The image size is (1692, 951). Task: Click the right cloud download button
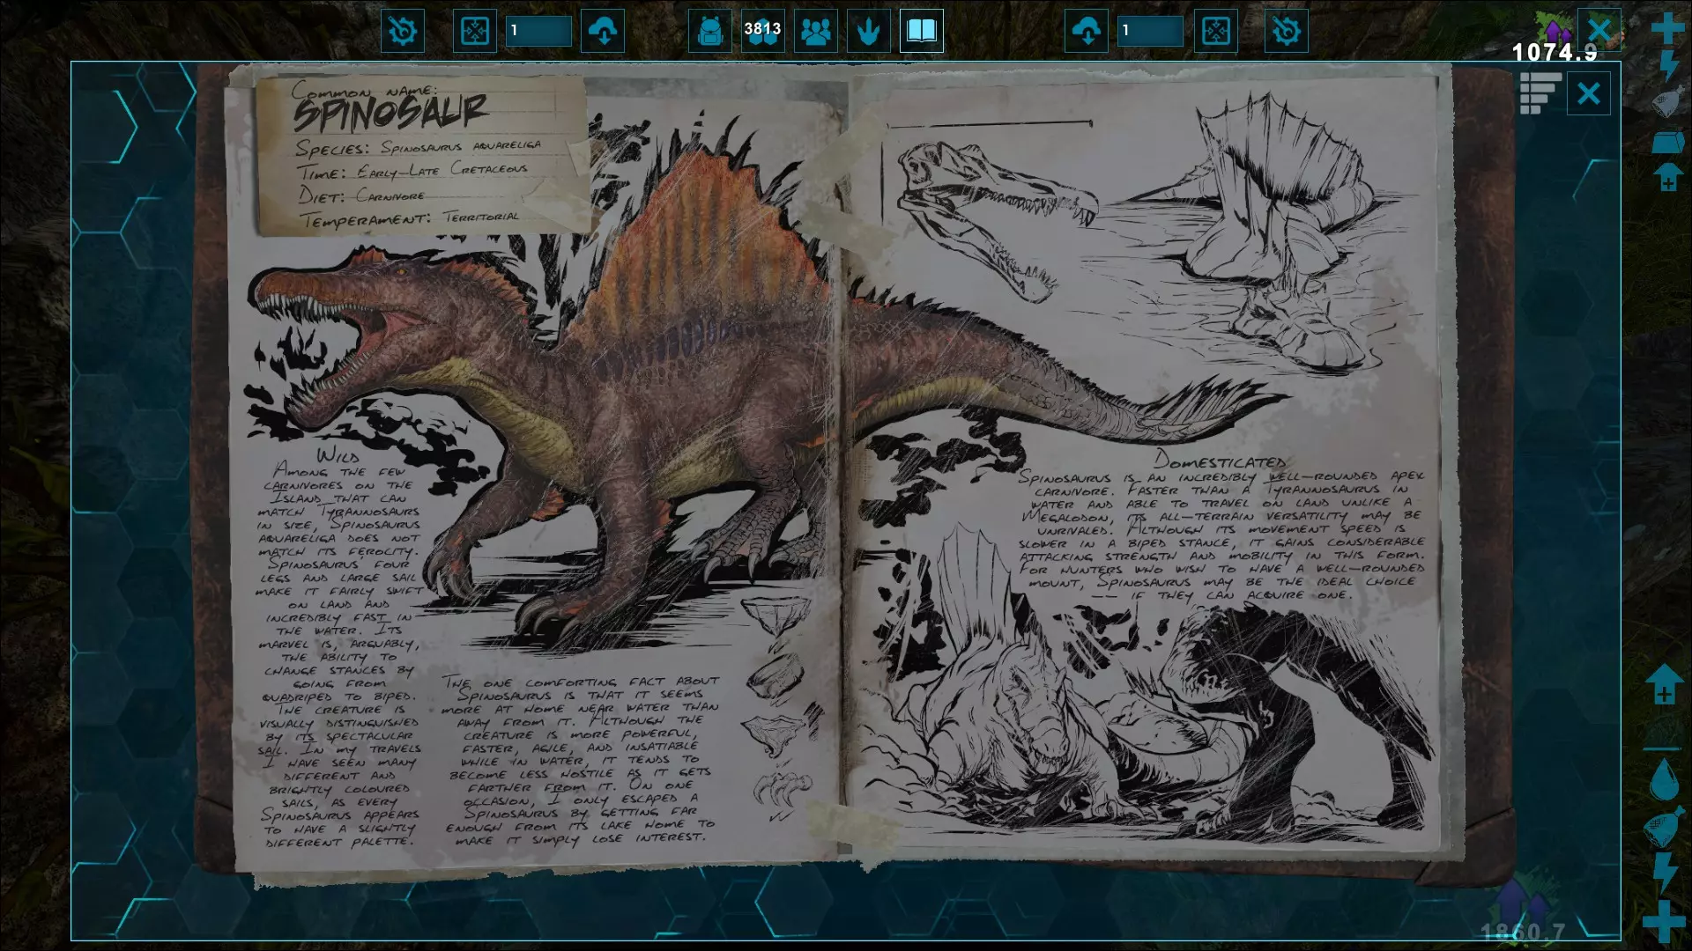click(x=1087, y=32)
